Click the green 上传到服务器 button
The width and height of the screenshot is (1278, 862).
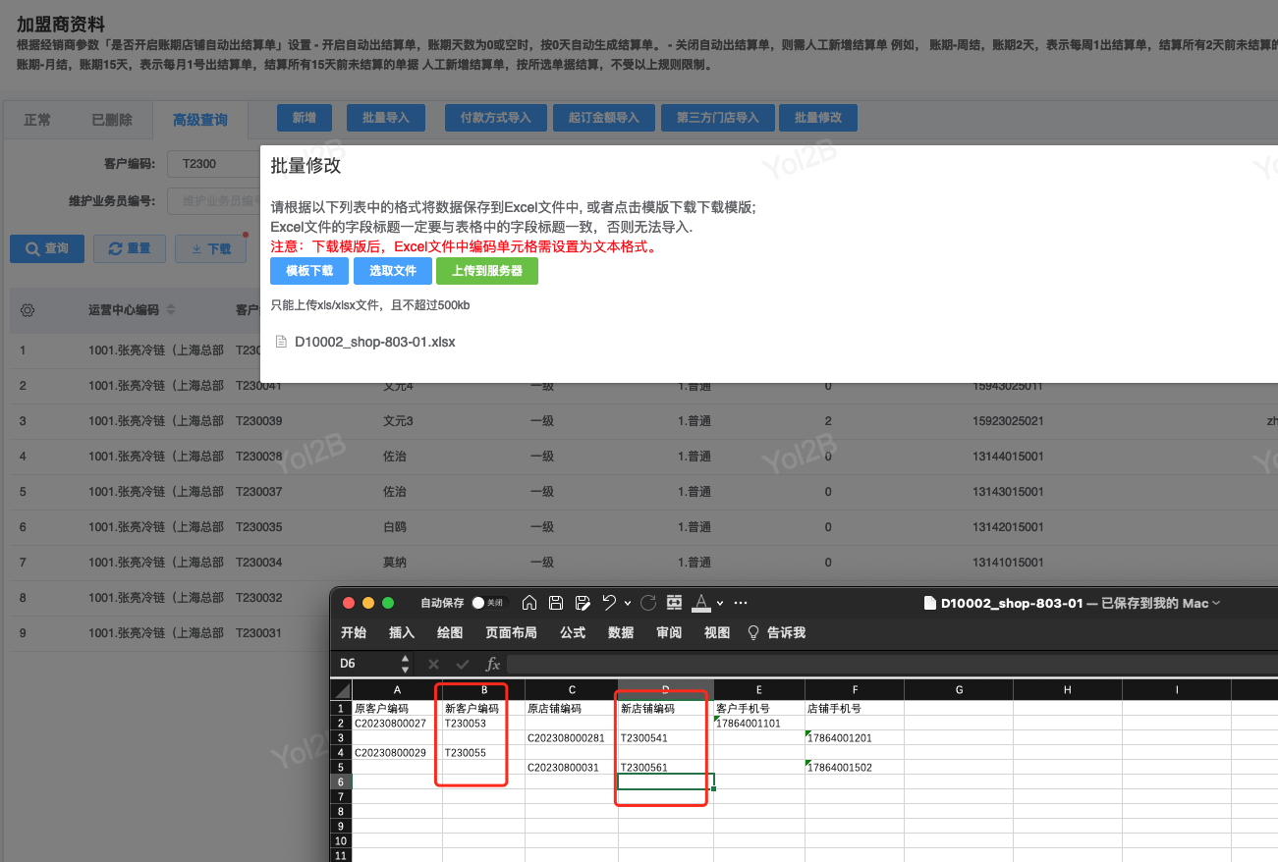coord(487,271)
